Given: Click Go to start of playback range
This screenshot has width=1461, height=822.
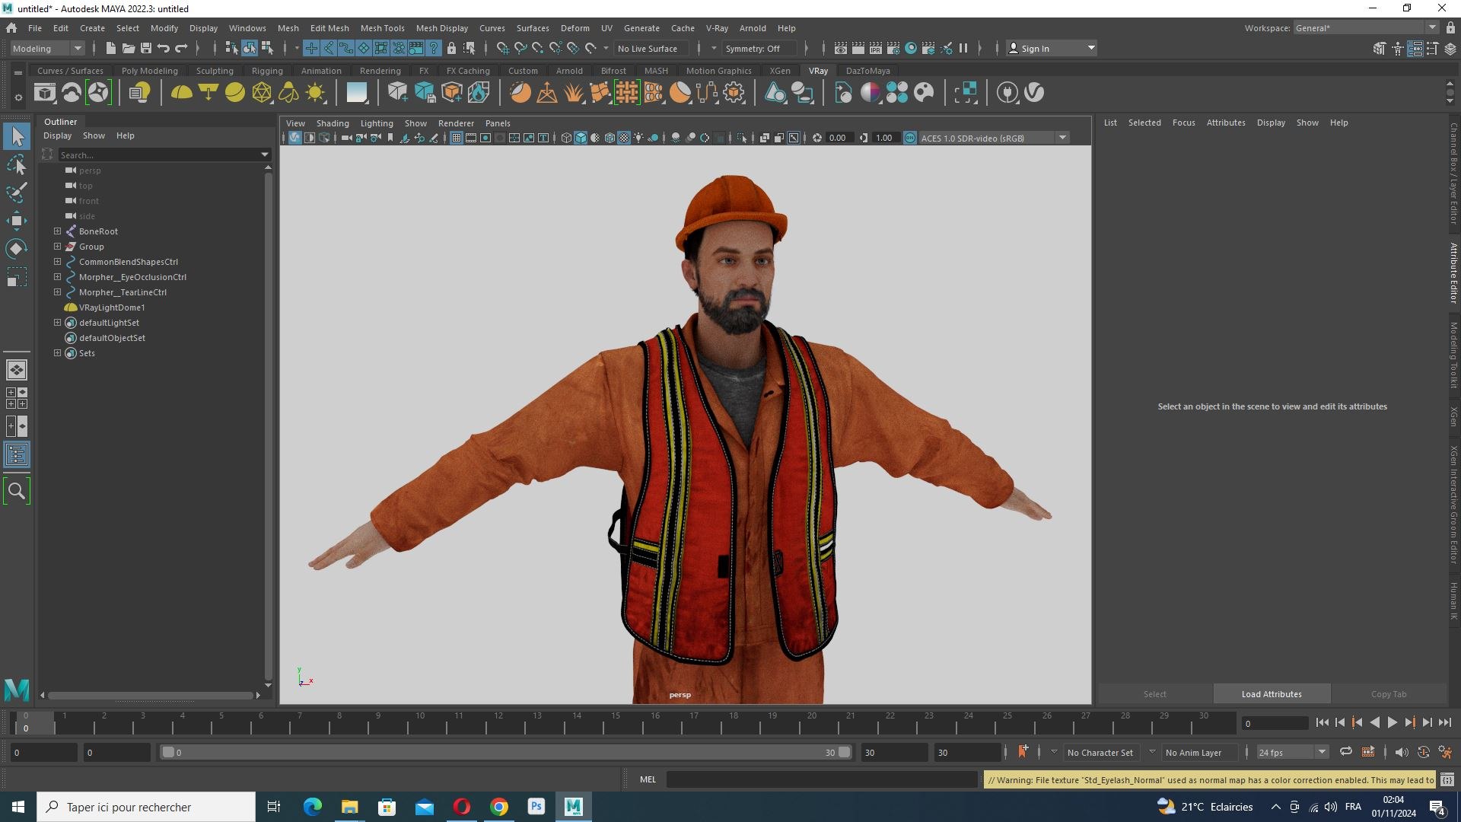Looking at the screenshot, I should [x=1322, y=722].
